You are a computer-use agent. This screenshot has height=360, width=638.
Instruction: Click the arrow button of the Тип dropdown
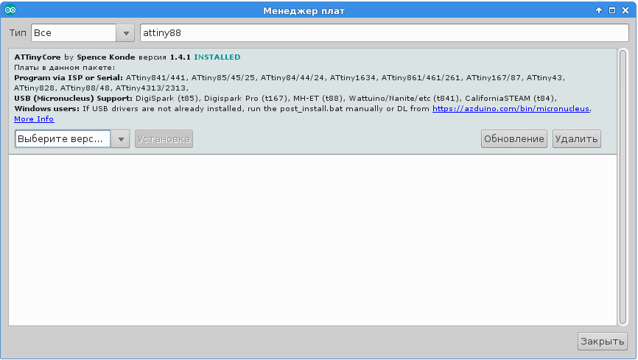click(x=125, y=33)
